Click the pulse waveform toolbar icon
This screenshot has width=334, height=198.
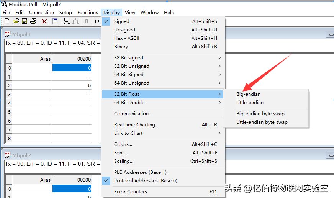tap(87, 21)
